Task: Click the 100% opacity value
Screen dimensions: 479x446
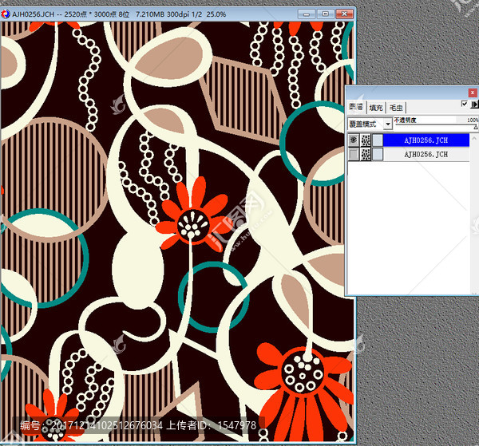Action: pos(473,120)
